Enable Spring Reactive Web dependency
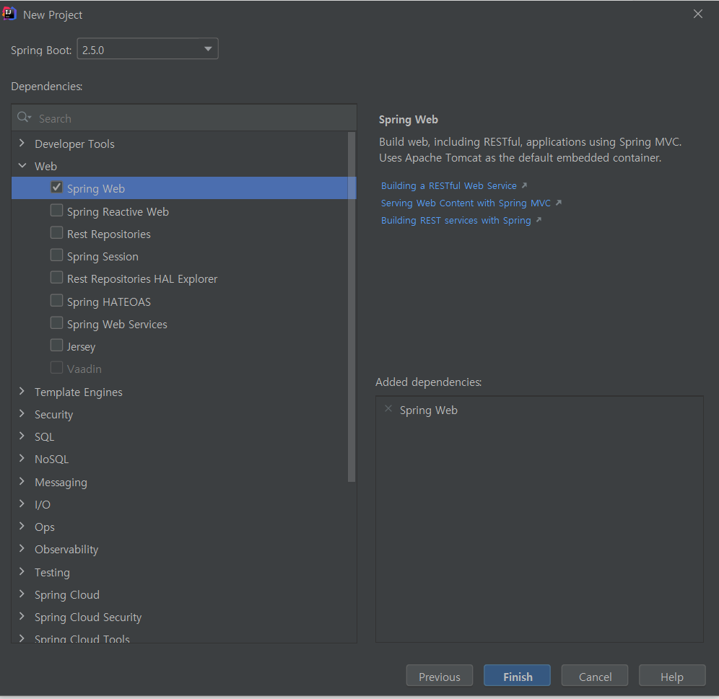This screenshot has height=699, width=719. (x=56, y=211)
